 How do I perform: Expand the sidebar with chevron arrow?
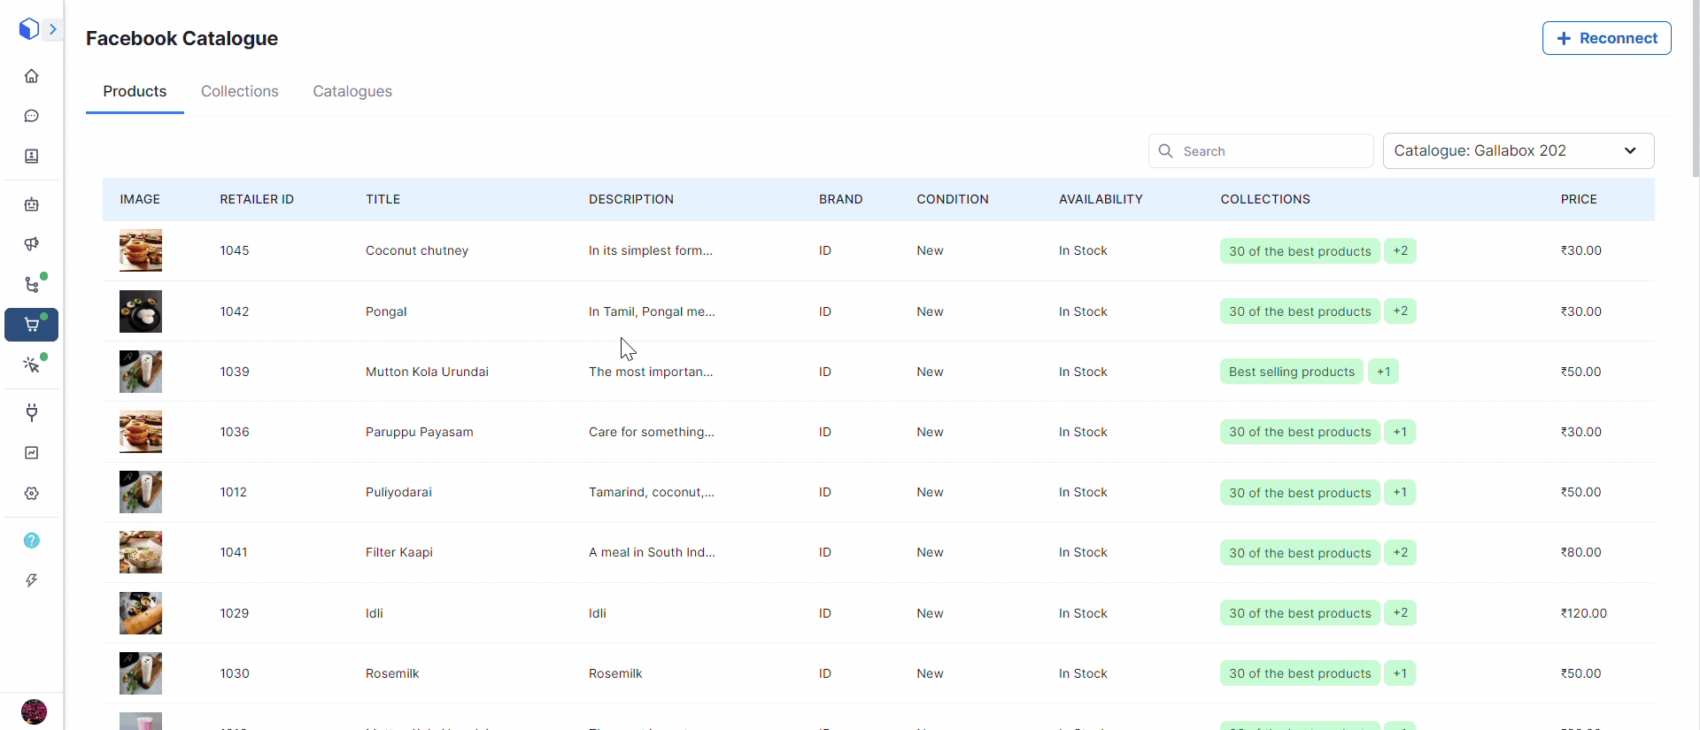[53, 29]
